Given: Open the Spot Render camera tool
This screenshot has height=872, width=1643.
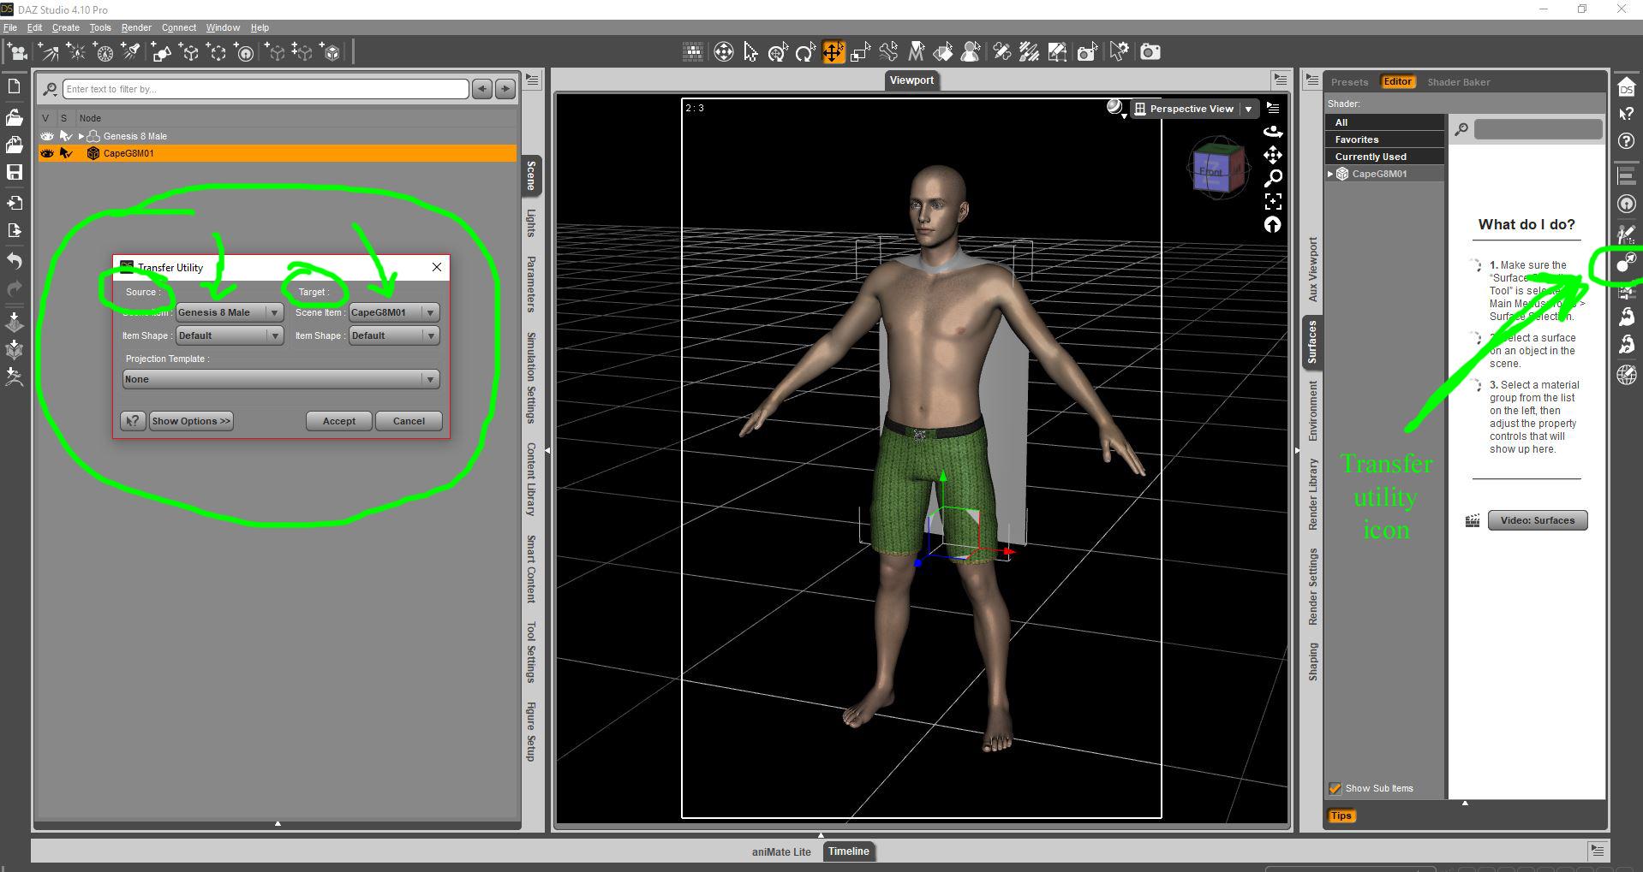Looking at the screenshot, I should point(1087,52).
